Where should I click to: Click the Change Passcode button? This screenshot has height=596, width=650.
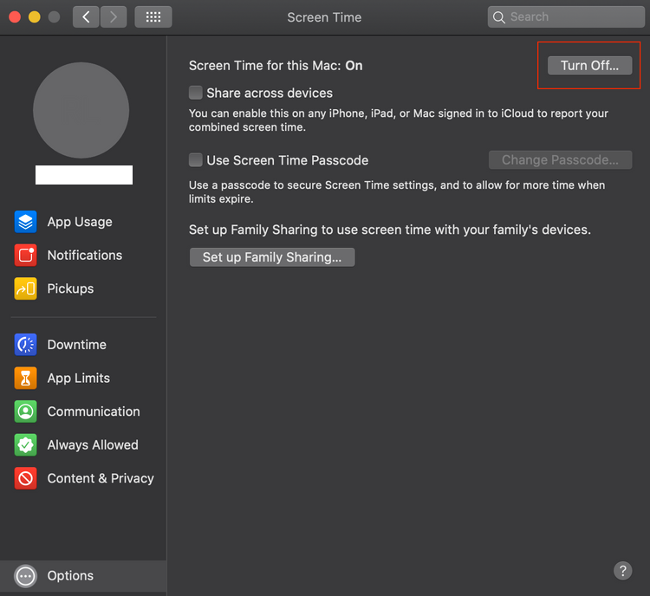560,160
